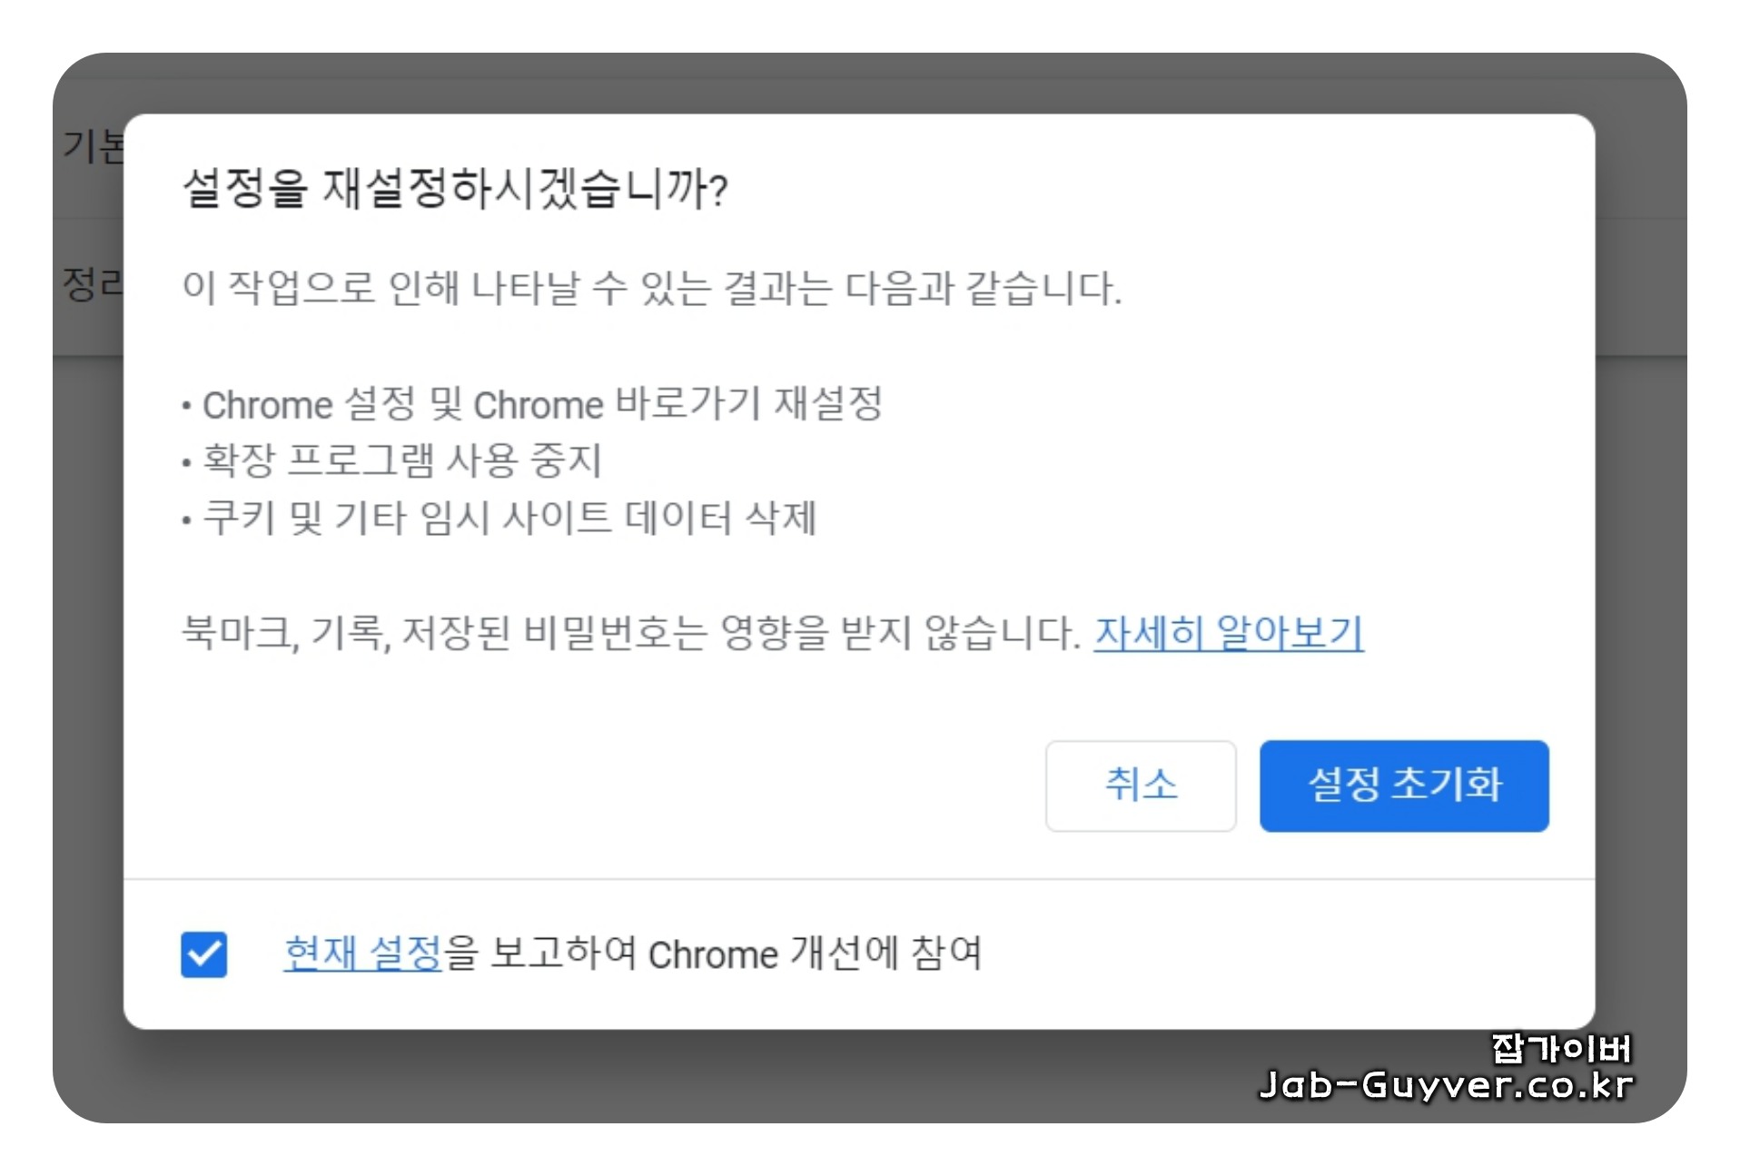Click the Jab-Guyver.co.kr watermark text
The width and height of the screenshot is (1740, 1176).
click(1446, 1085)
